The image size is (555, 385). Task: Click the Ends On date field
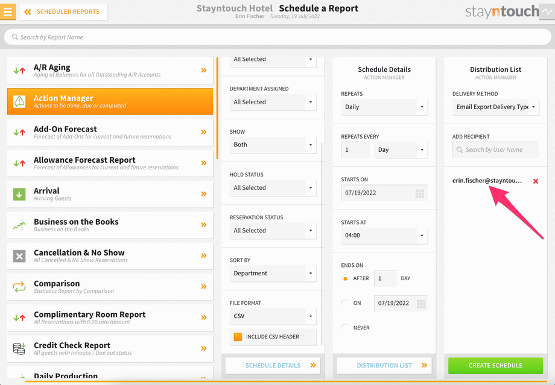[x=401, y=303]
